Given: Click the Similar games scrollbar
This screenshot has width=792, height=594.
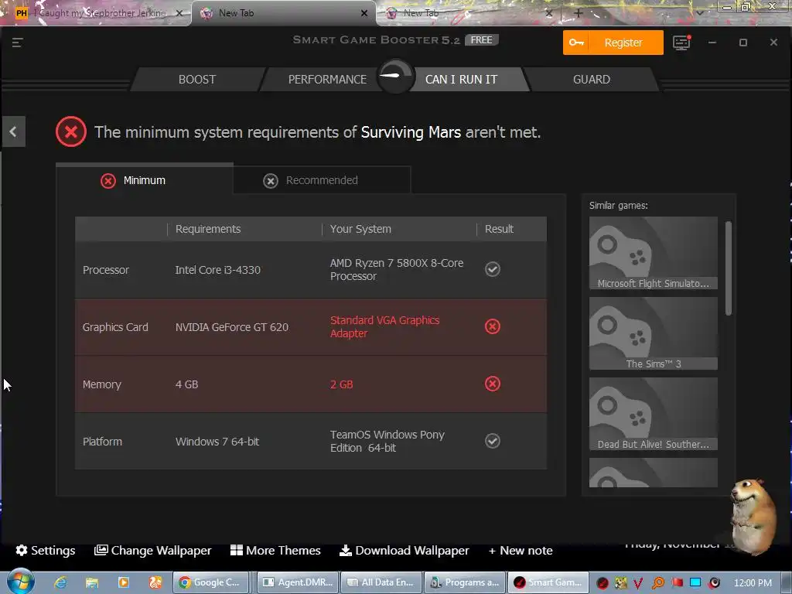Looking at the screenshot, I should tap(729, 268).
